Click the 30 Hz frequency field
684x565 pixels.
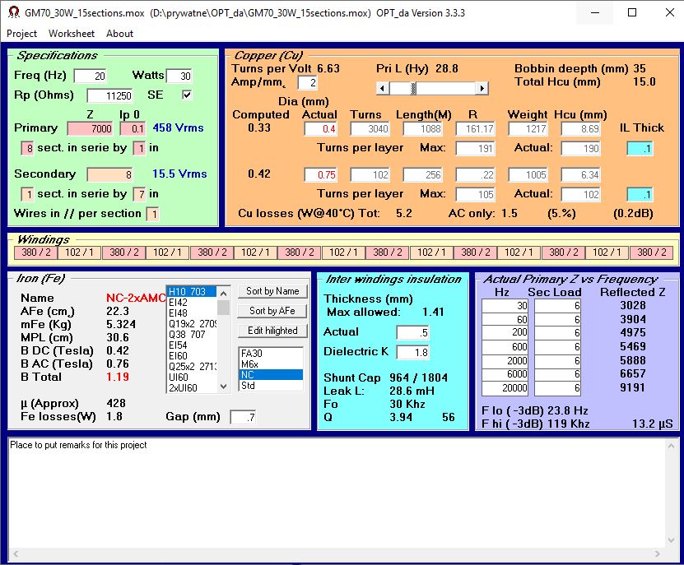tap(505, 306)
